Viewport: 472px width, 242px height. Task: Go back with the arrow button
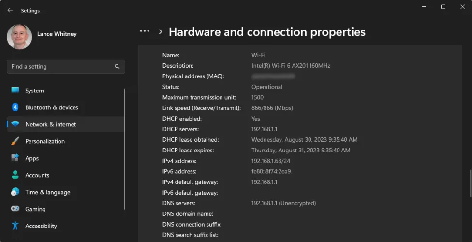(10, 10)
